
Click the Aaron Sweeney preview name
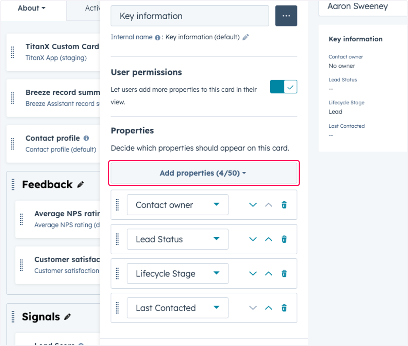point(358,6)
